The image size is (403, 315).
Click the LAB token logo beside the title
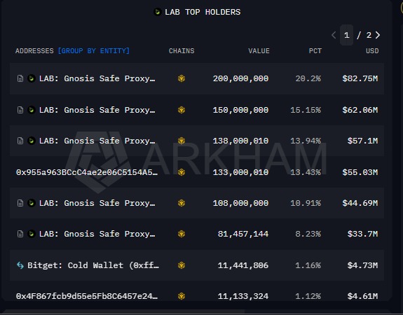157,12
